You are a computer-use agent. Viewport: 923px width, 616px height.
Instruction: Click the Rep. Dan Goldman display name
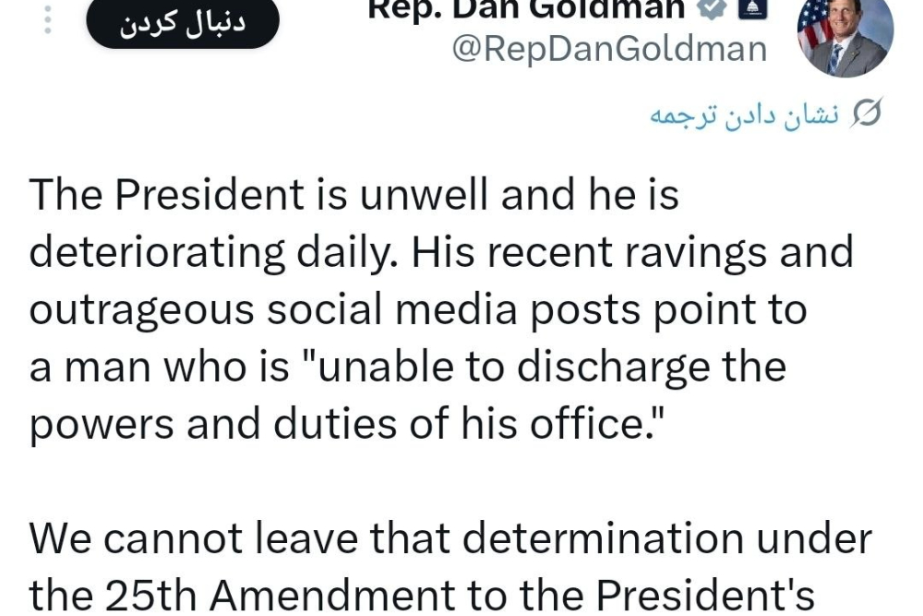pos(526,9)
